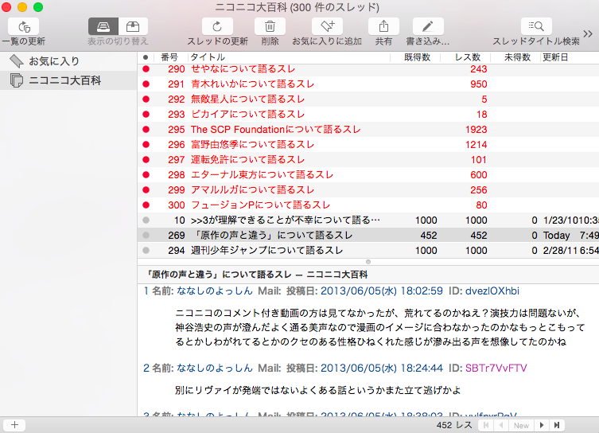The height and width of the screenshot is (433, 599).
Task: Click post number 1 link
Action: click(x=146, y=291)
